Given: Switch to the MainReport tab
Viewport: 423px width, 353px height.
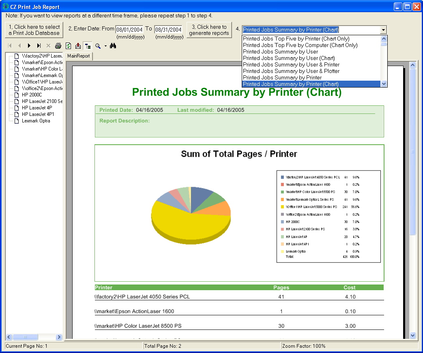Looking at the screenshot, I should point(79,56).
